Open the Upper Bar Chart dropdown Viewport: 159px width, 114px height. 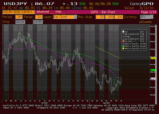[x=65, y=17]
